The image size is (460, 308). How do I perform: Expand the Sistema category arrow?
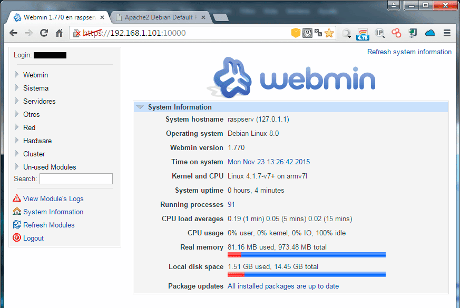point(16,87)
